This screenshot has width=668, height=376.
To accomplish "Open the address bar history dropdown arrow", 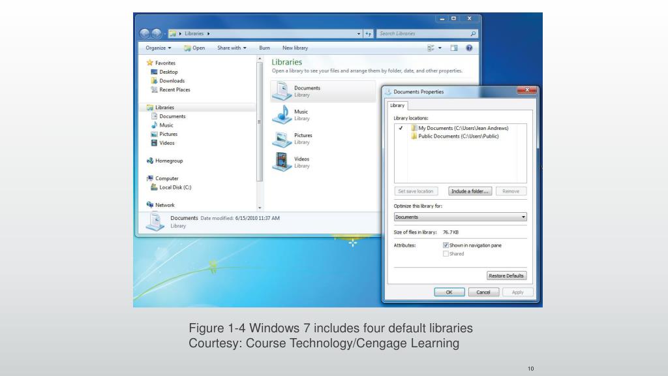I will tap(359, 34).
